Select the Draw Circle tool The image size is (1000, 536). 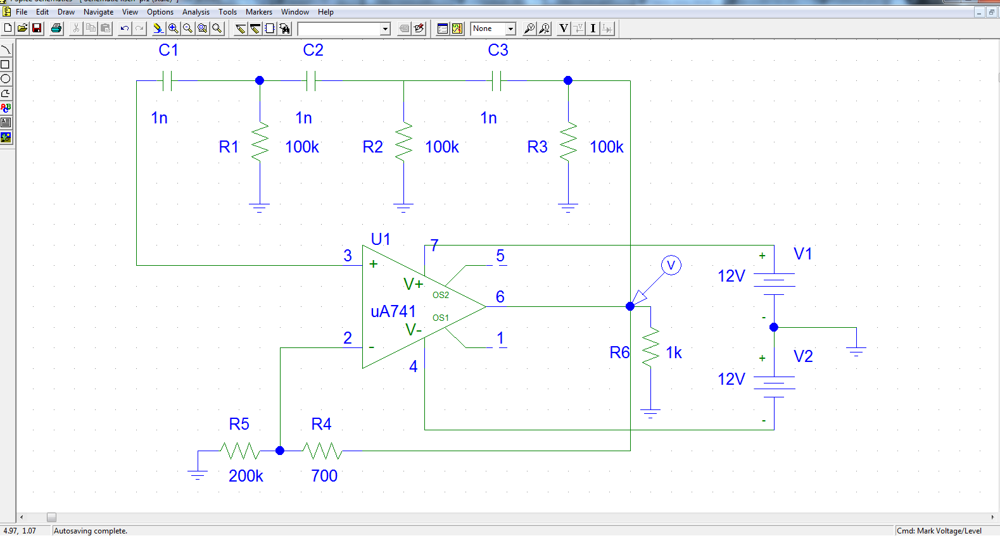(x=6, y=79)
